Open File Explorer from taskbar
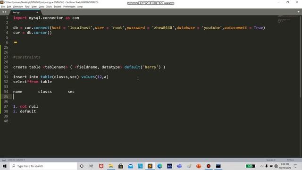The height and width of the screenshot is (170, 302). pos(111,166)
